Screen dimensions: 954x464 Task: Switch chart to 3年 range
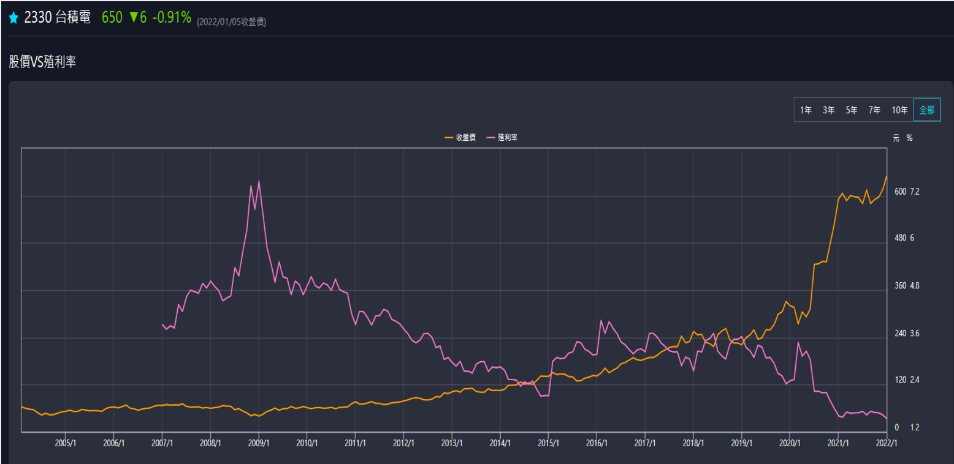(x=828, y=110)
